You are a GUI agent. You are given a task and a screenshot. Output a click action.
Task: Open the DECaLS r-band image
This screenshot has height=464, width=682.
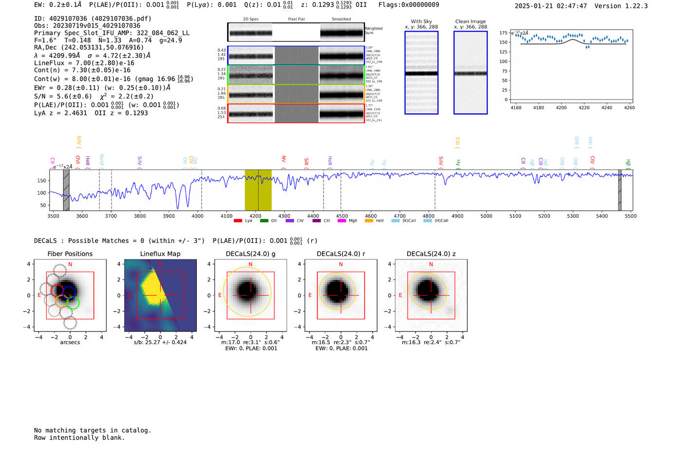point(341,296)
